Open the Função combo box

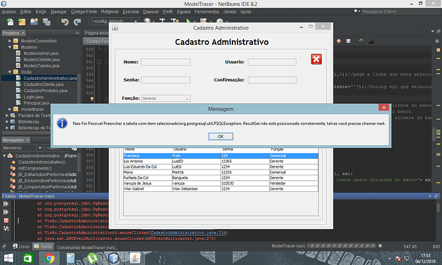(x=166, y=99)
